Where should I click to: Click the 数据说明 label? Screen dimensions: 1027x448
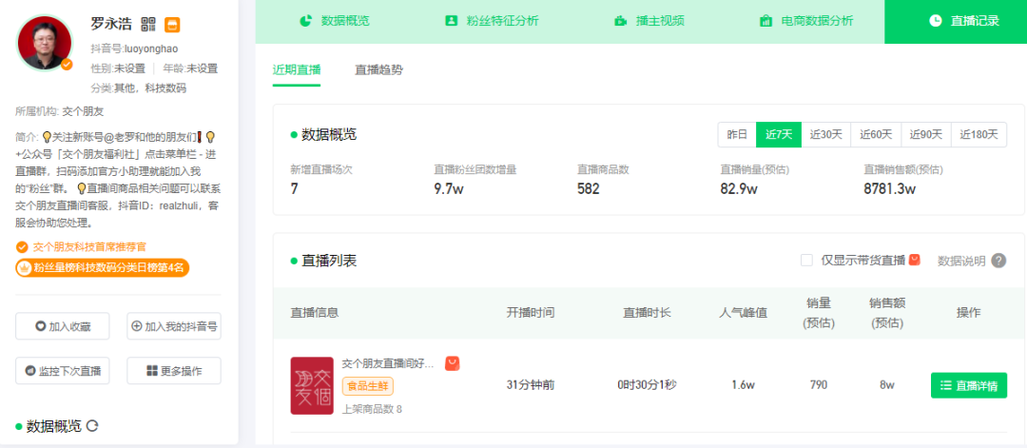(x=961, y=261)
